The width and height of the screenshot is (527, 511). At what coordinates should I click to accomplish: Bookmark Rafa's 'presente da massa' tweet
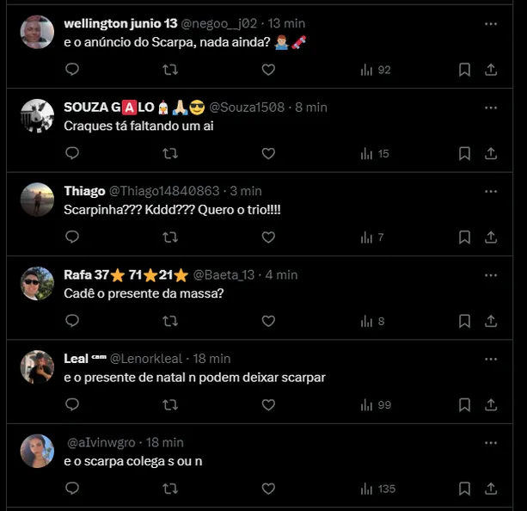click(464, 321)
